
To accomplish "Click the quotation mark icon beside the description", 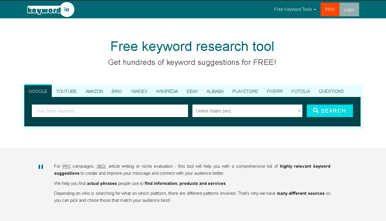I will [x=41, y=167].
